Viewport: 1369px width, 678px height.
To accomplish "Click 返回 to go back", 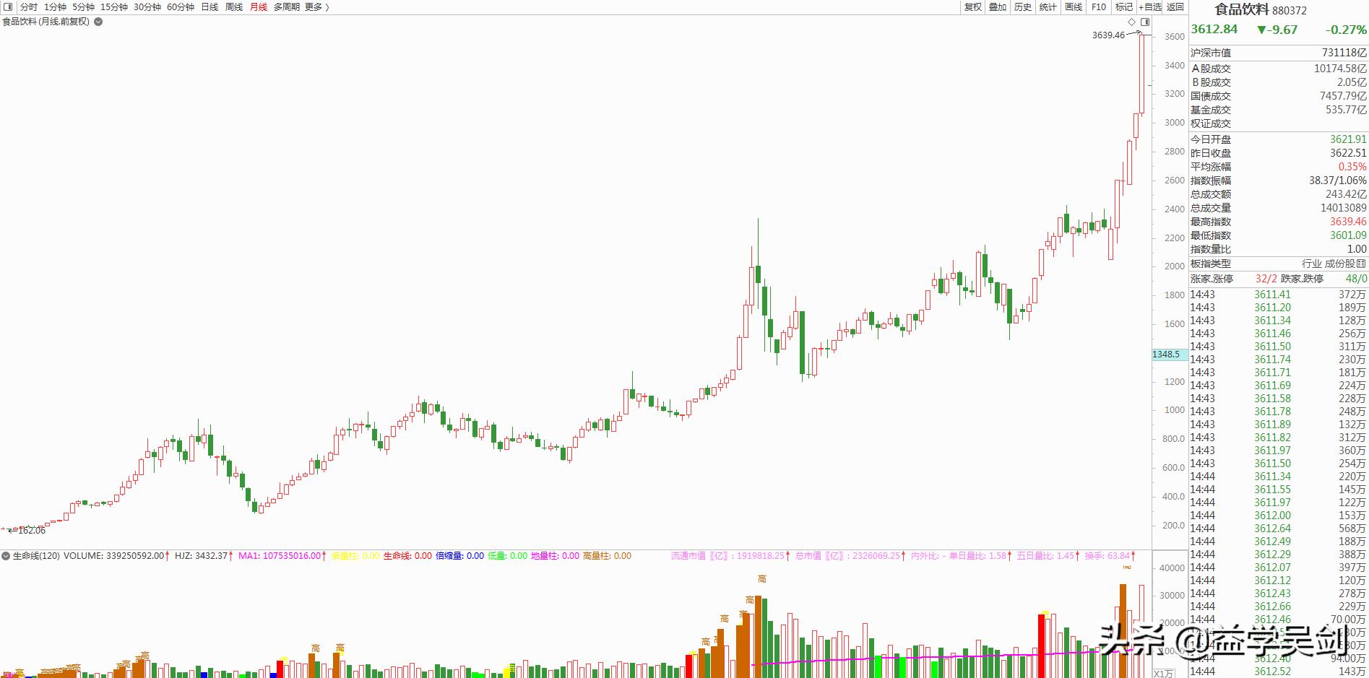I will click(1175, 6).
